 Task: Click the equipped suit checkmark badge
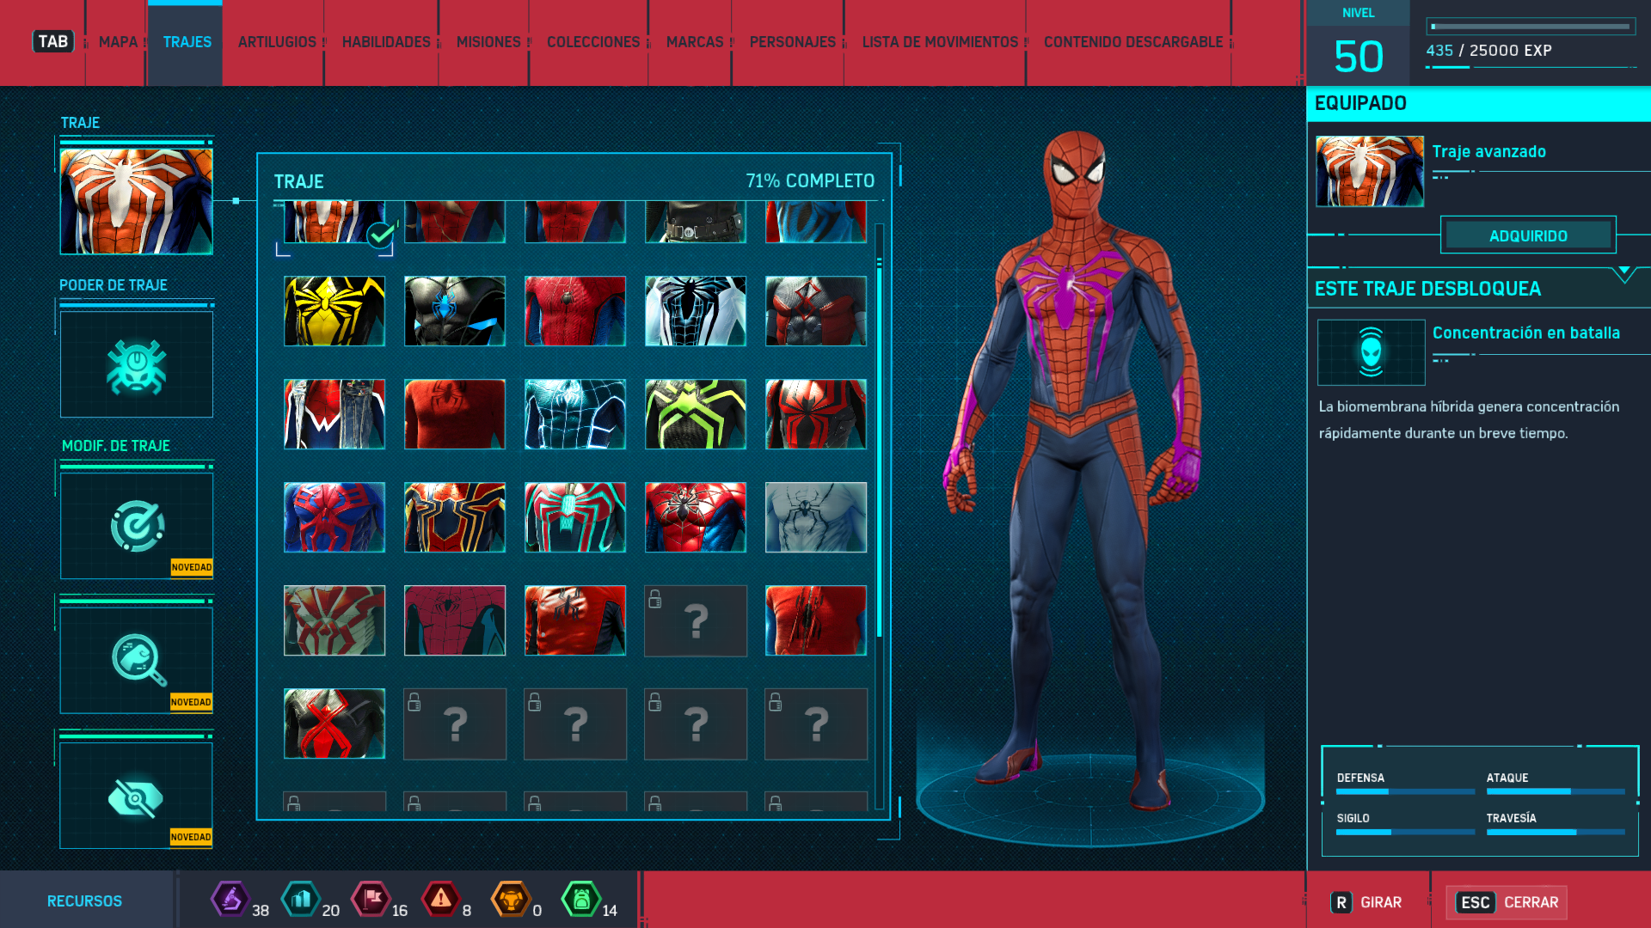tap(380, 234)
